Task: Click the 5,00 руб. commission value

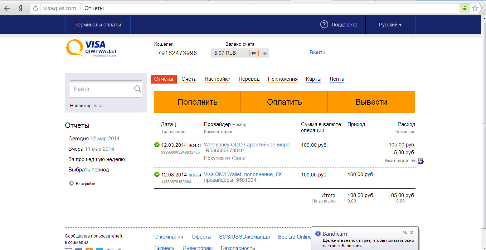Action: pos(404,152)
